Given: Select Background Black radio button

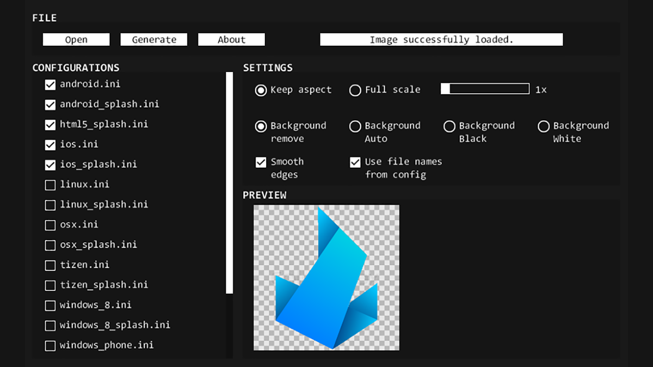Looking at the screenshot, I should click(x=449, y=126).
